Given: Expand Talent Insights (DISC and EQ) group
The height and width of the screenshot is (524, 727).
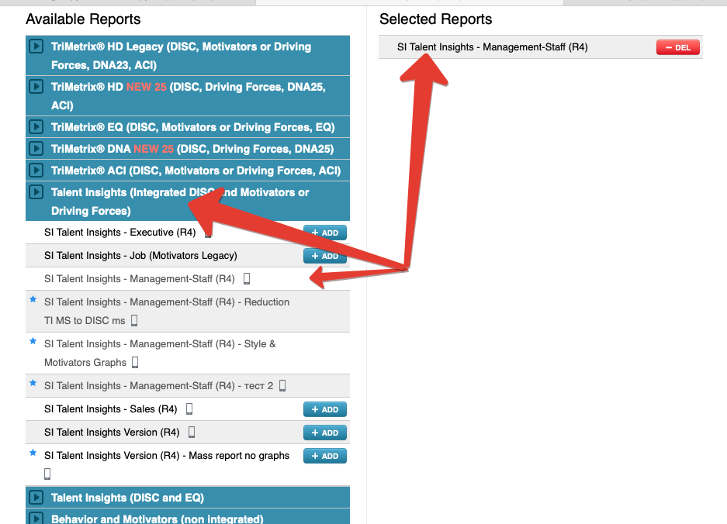Looking at the screenshot, I should (x=36, y=498).
